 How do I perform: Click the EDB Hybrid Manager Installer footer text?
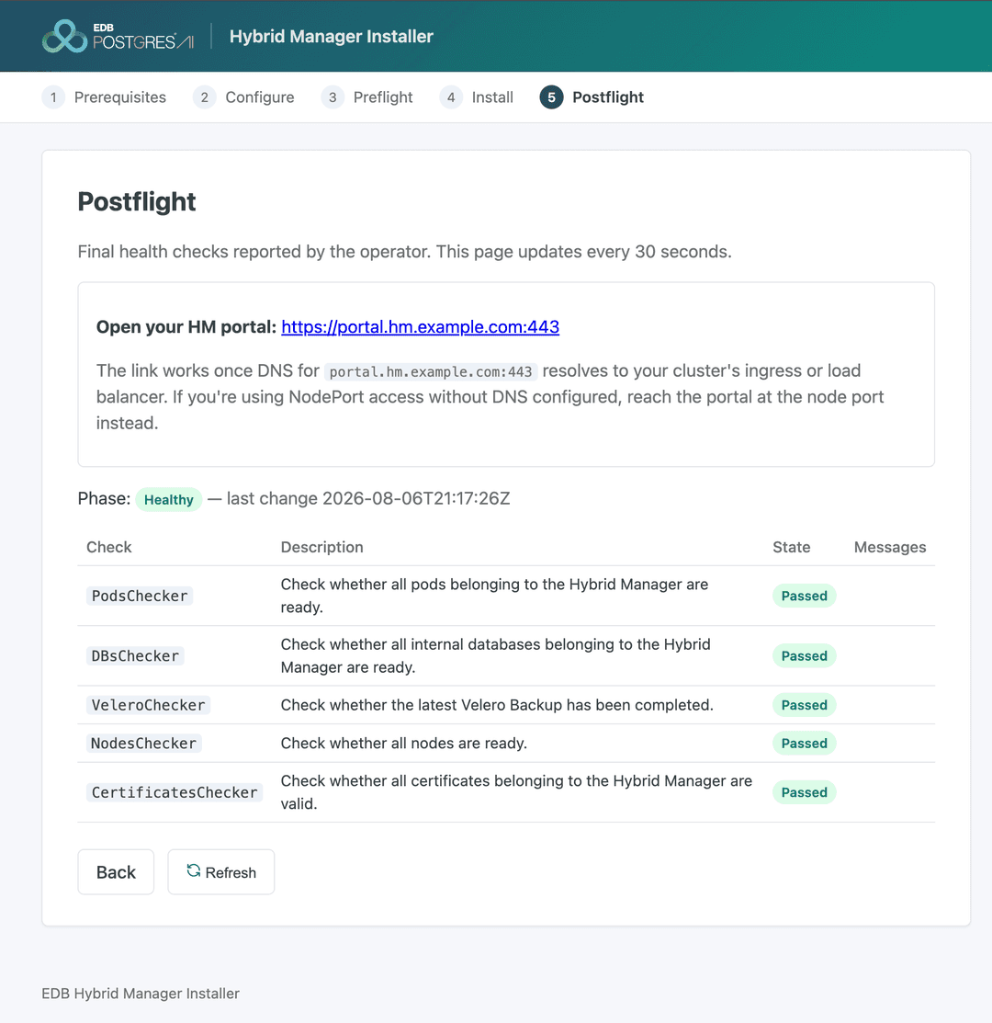tap(141, 993)
